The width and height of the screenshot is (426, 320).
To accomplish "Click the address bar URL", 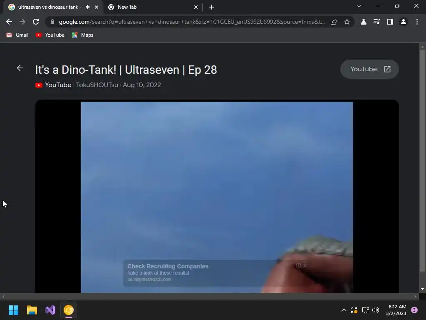I will [192, 22].
